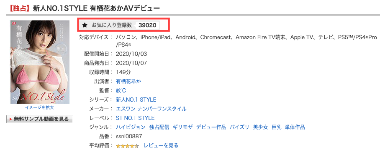Click the red play arrow on sample button
This screenshot has width=380, height=157.
click(10, 119)
